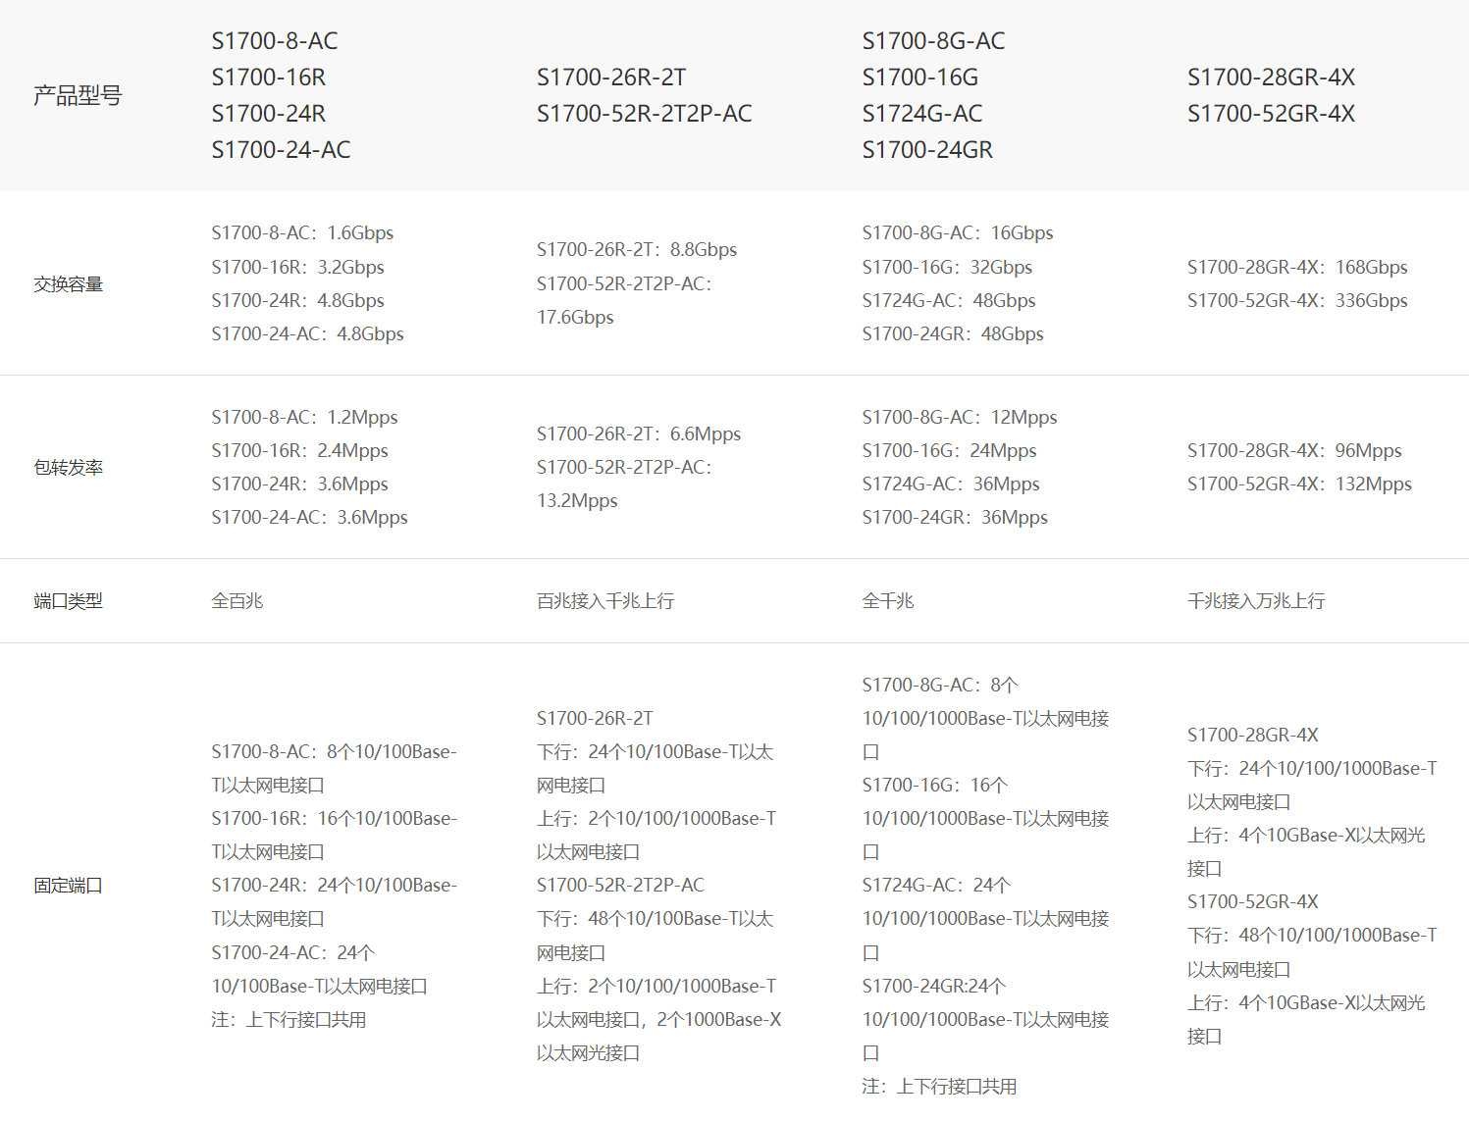
Task: Click S1700-8G-AC in the header row
Action: (933, 41)
